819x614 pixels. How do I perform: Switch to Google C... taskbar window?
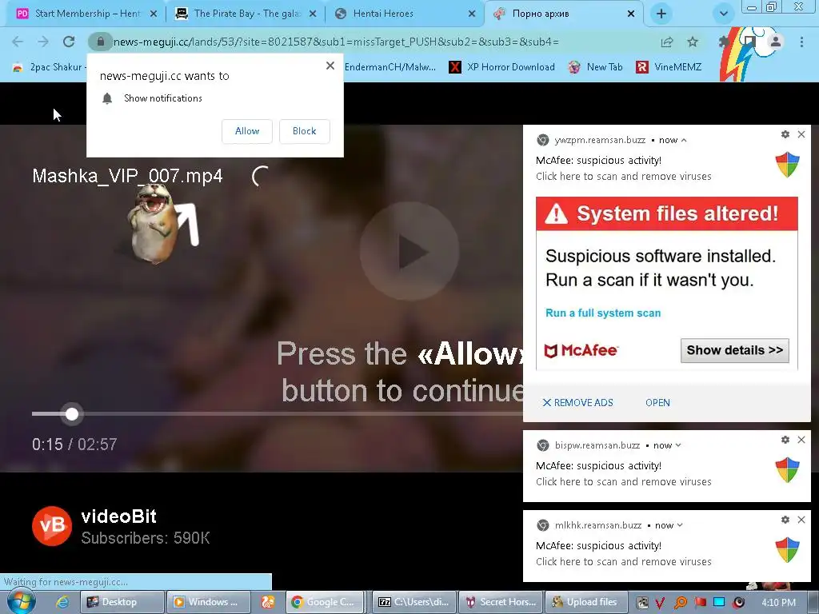pos(325,602)
